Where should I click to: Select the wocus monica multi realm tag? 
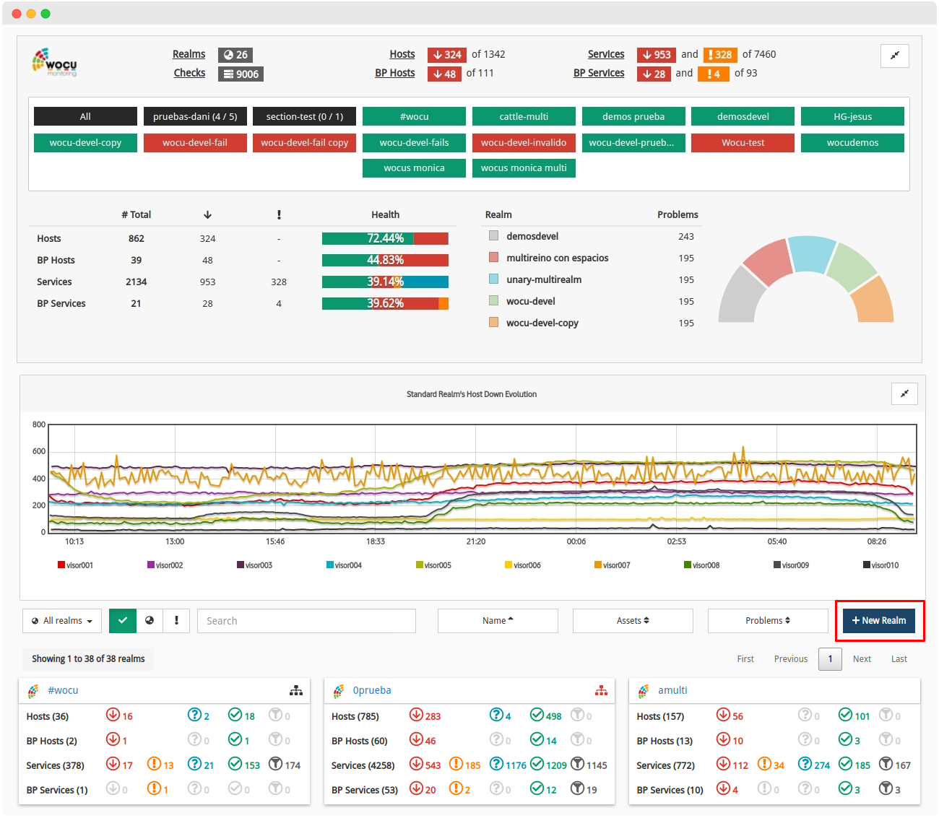pos(524,167)
